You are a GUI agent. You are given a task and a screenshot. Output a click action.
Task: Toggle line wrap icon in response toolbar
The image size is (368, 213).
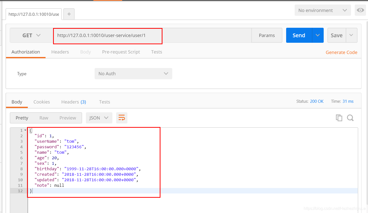122,118
